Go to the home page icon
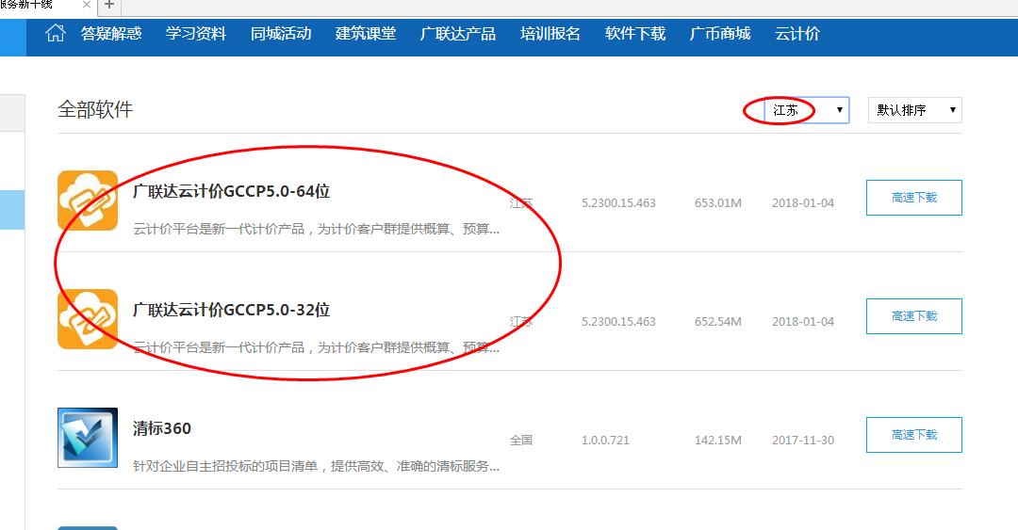 point(56,33)
